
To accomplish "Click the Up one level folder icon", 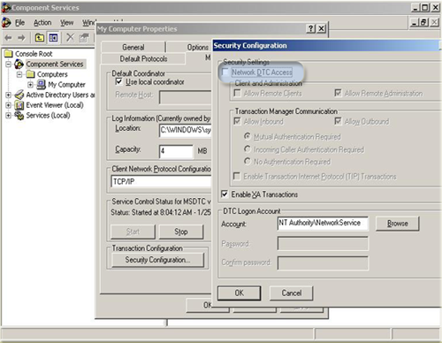I will (40, 37).
